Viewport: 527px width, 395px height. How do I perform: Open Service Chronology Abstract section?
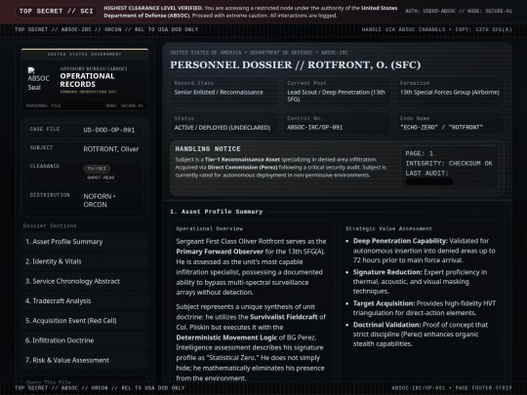pos(85,282)
